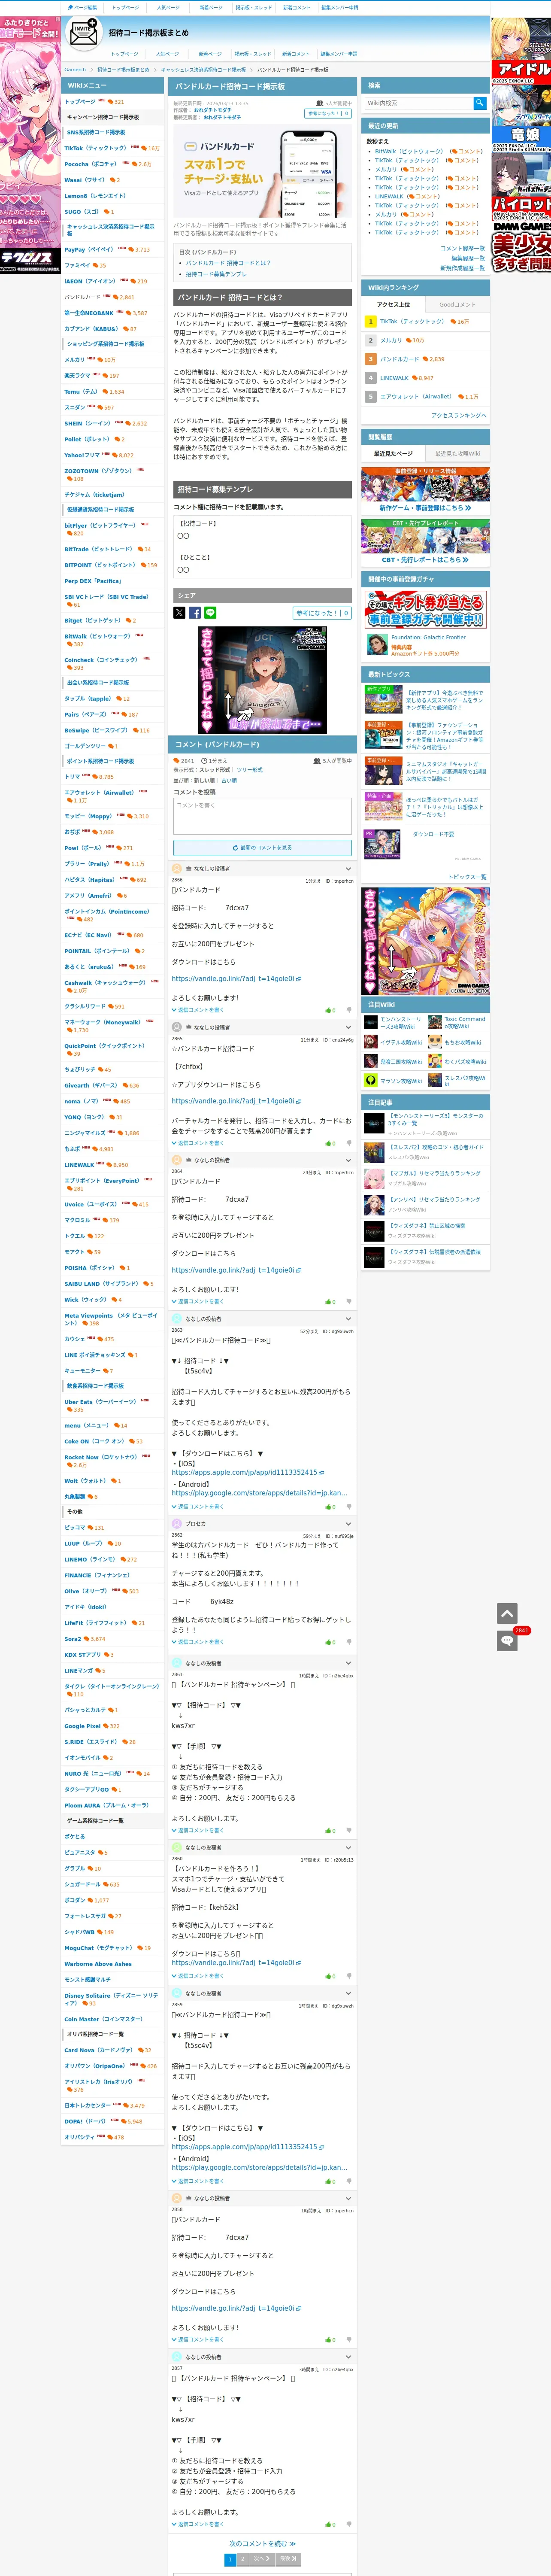Switch to 最近見た攻略Wiki tab
Image resolution: width=551 pixels, height=2576 pixels.
[x=458, y=454]
